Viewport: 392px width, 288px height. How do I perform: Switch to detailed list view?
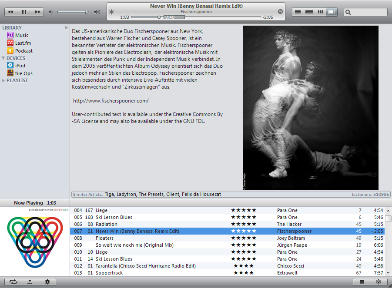click(x=309, y=12)
